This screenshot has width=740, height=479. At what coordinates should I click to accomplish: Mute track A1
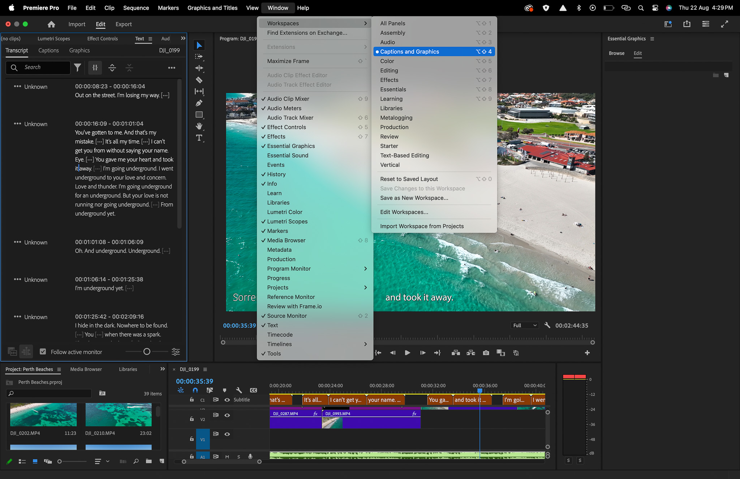click(227, 457)
